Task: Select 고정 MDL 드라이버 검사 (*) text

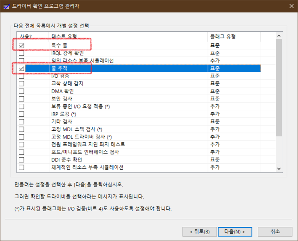Action: (82, 137)
